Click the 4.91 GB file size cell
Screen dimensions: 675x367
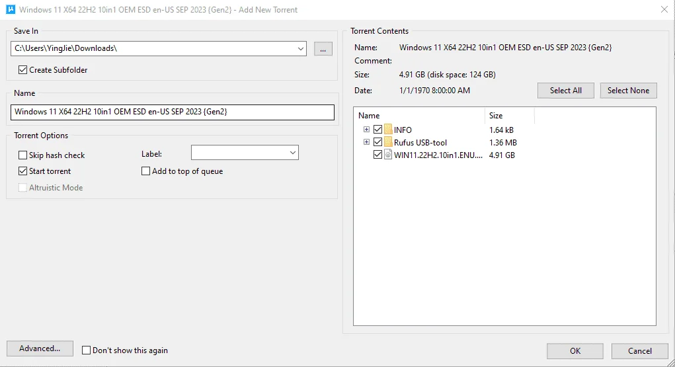(x=502, y=155)
